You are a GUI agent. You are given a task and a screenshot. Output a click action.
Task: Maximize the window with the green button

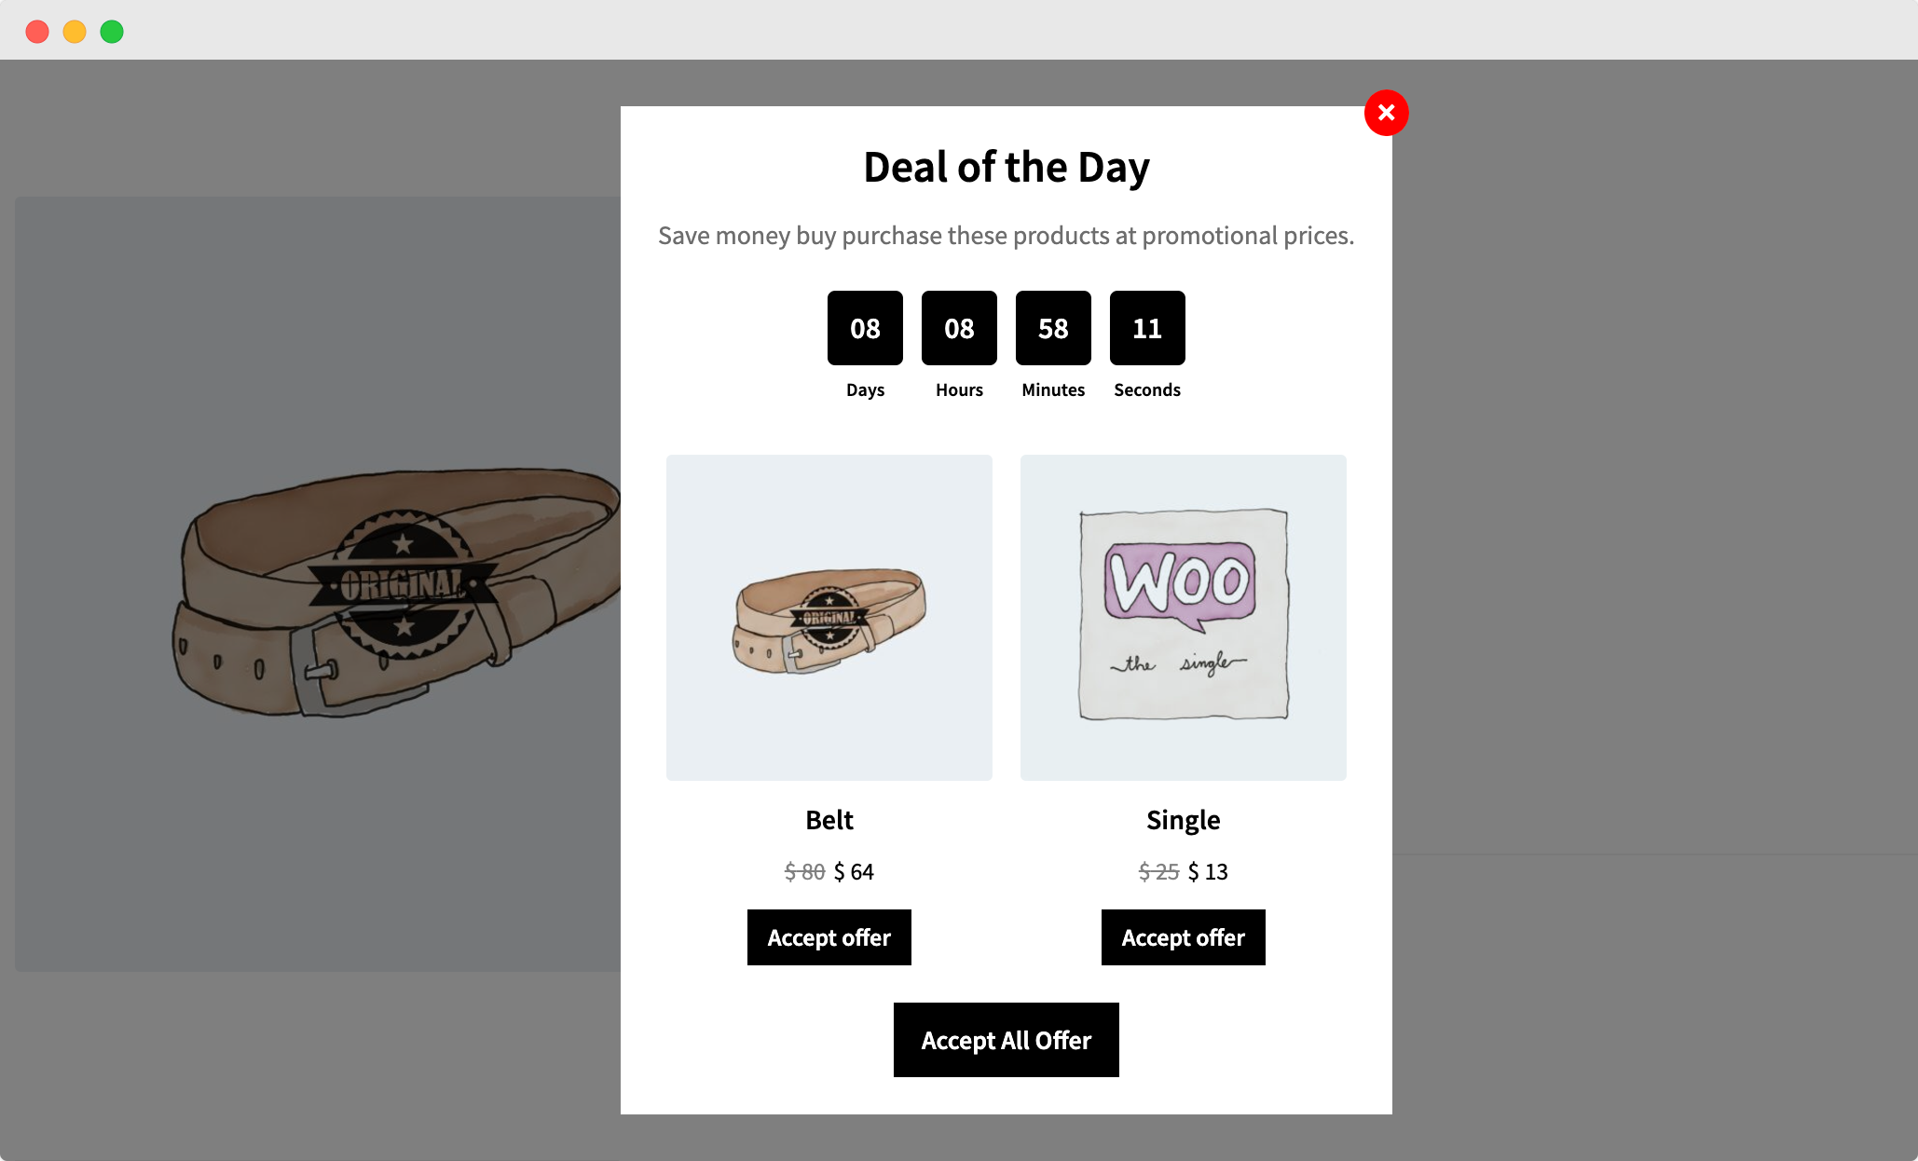point(112,32)
